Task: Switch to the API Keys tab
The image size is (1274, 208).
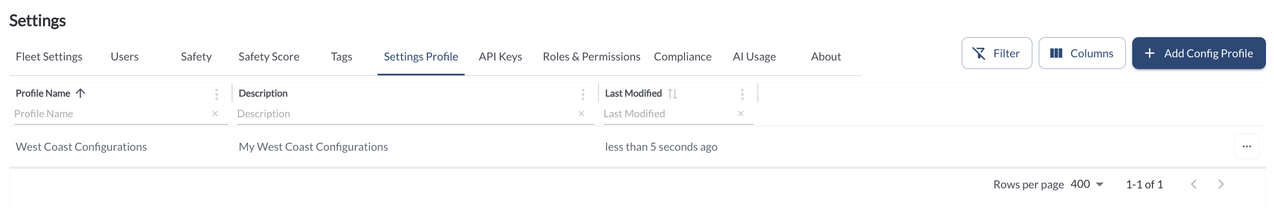Action: click(x=500, y=57)
